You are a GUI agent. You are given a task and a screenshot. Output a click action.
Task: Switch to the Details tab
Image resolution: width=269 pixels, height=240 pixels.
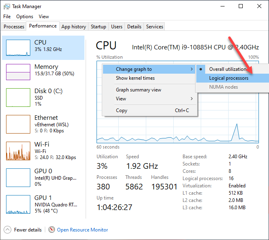click(x=134, y=27)
